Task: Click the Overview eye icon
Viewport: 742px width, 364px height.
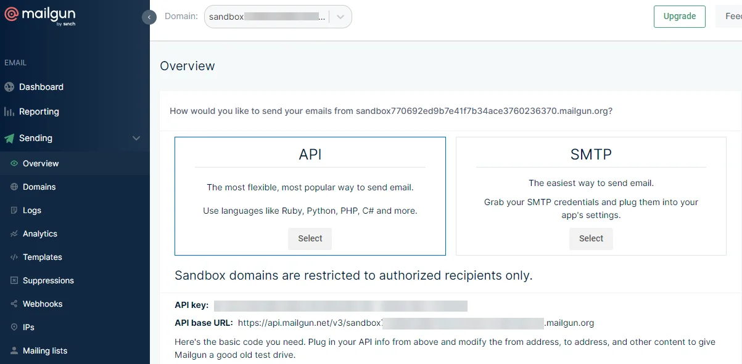Action: 14,163
